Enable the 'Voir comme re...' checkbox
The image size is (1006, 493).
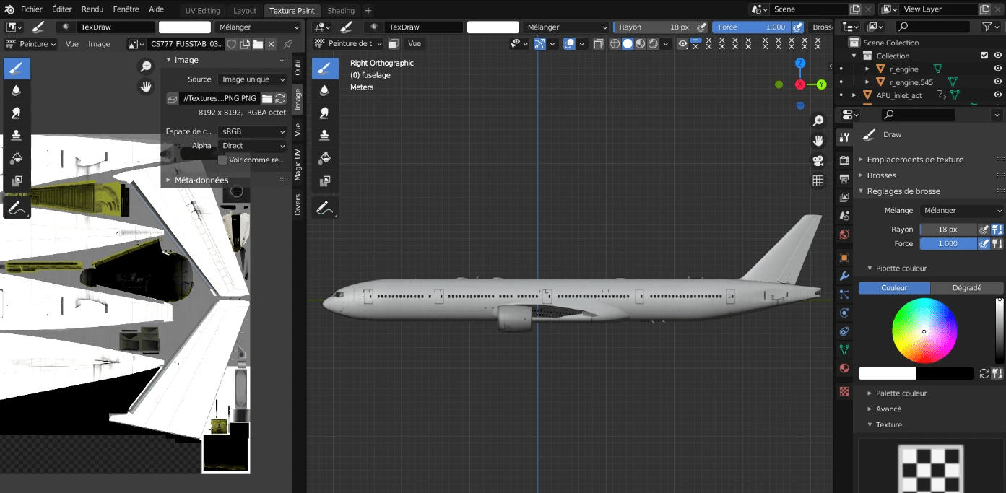(222, 160)
